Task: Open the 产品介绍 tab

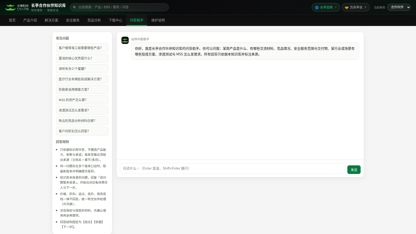Action: (30, 20)
